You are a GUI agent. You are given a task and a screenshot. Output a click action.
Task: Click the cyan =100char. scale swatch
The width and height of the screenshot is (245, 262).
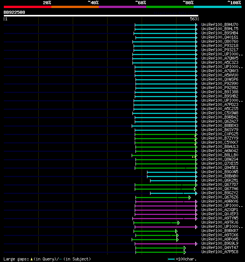click(x=171, y=259)
